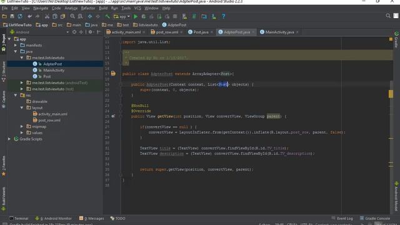Click the Help question mark icon
The width and height of the screenshot is (400, 225).
pos(224,16)
